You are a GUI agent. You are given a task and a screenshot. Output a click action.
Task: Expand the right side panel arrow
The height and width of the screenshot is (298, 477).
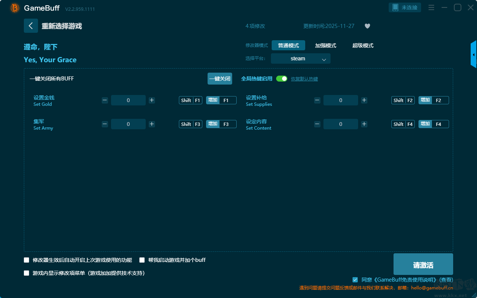[x=474, y=55]
